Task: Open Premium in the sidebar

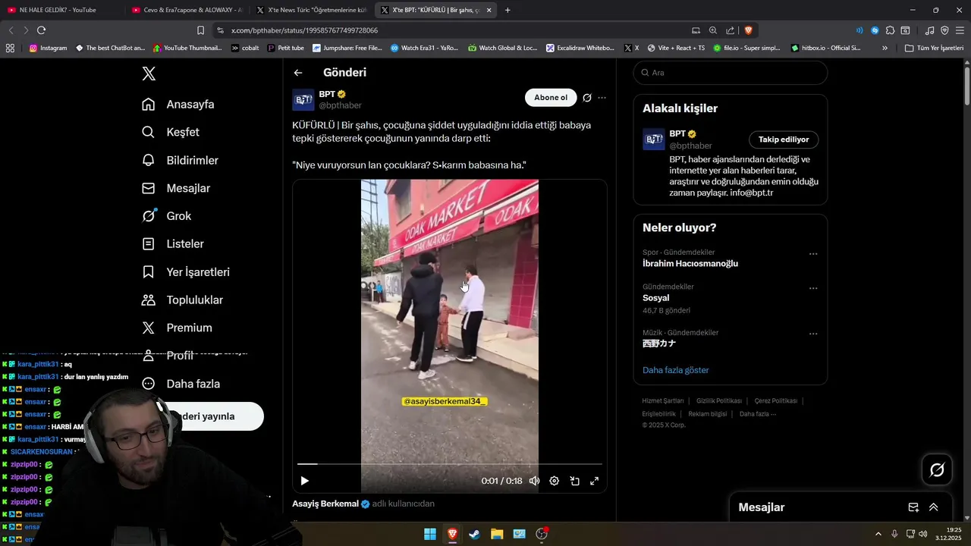Action: [x=177, y=328]
